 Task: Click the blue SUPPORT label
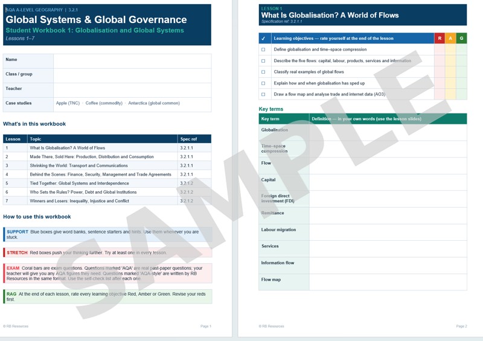tap(18, 232)
